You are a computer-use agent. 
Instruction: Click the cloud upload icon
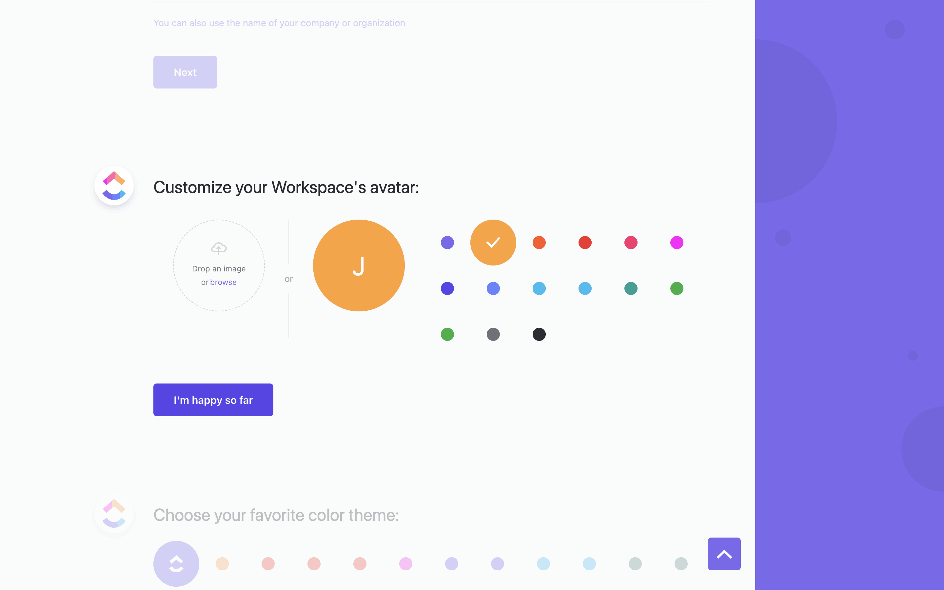tap(219, 248)
